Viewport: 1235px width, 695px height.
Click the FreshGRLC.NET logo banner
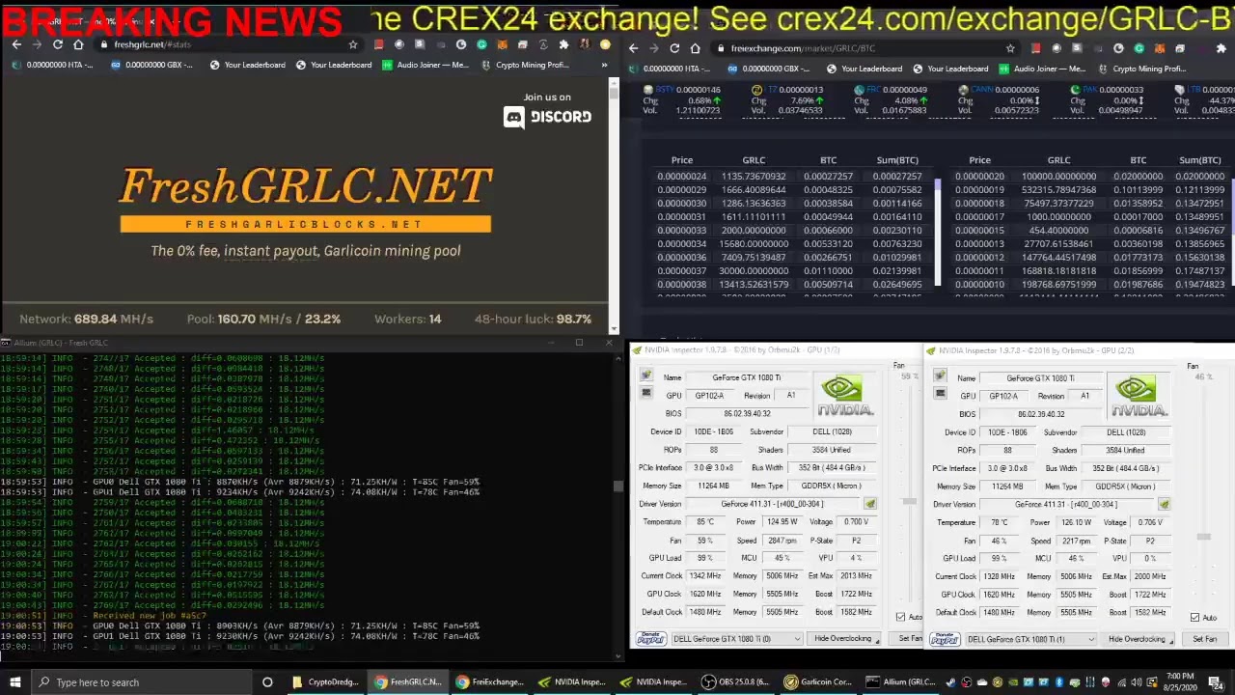tap(305, 200)
